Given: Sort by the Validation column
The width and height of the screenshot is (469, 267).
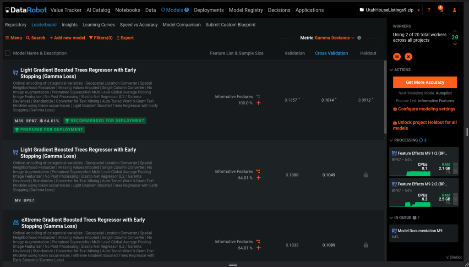Looking at the screenshot, I should point(294,53).
